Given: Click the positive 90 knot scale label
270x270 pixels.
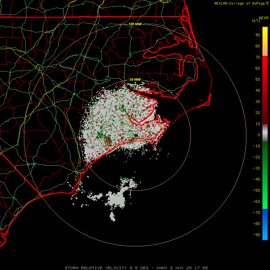Looking at the screenshot, I should [x=258, y=35].
